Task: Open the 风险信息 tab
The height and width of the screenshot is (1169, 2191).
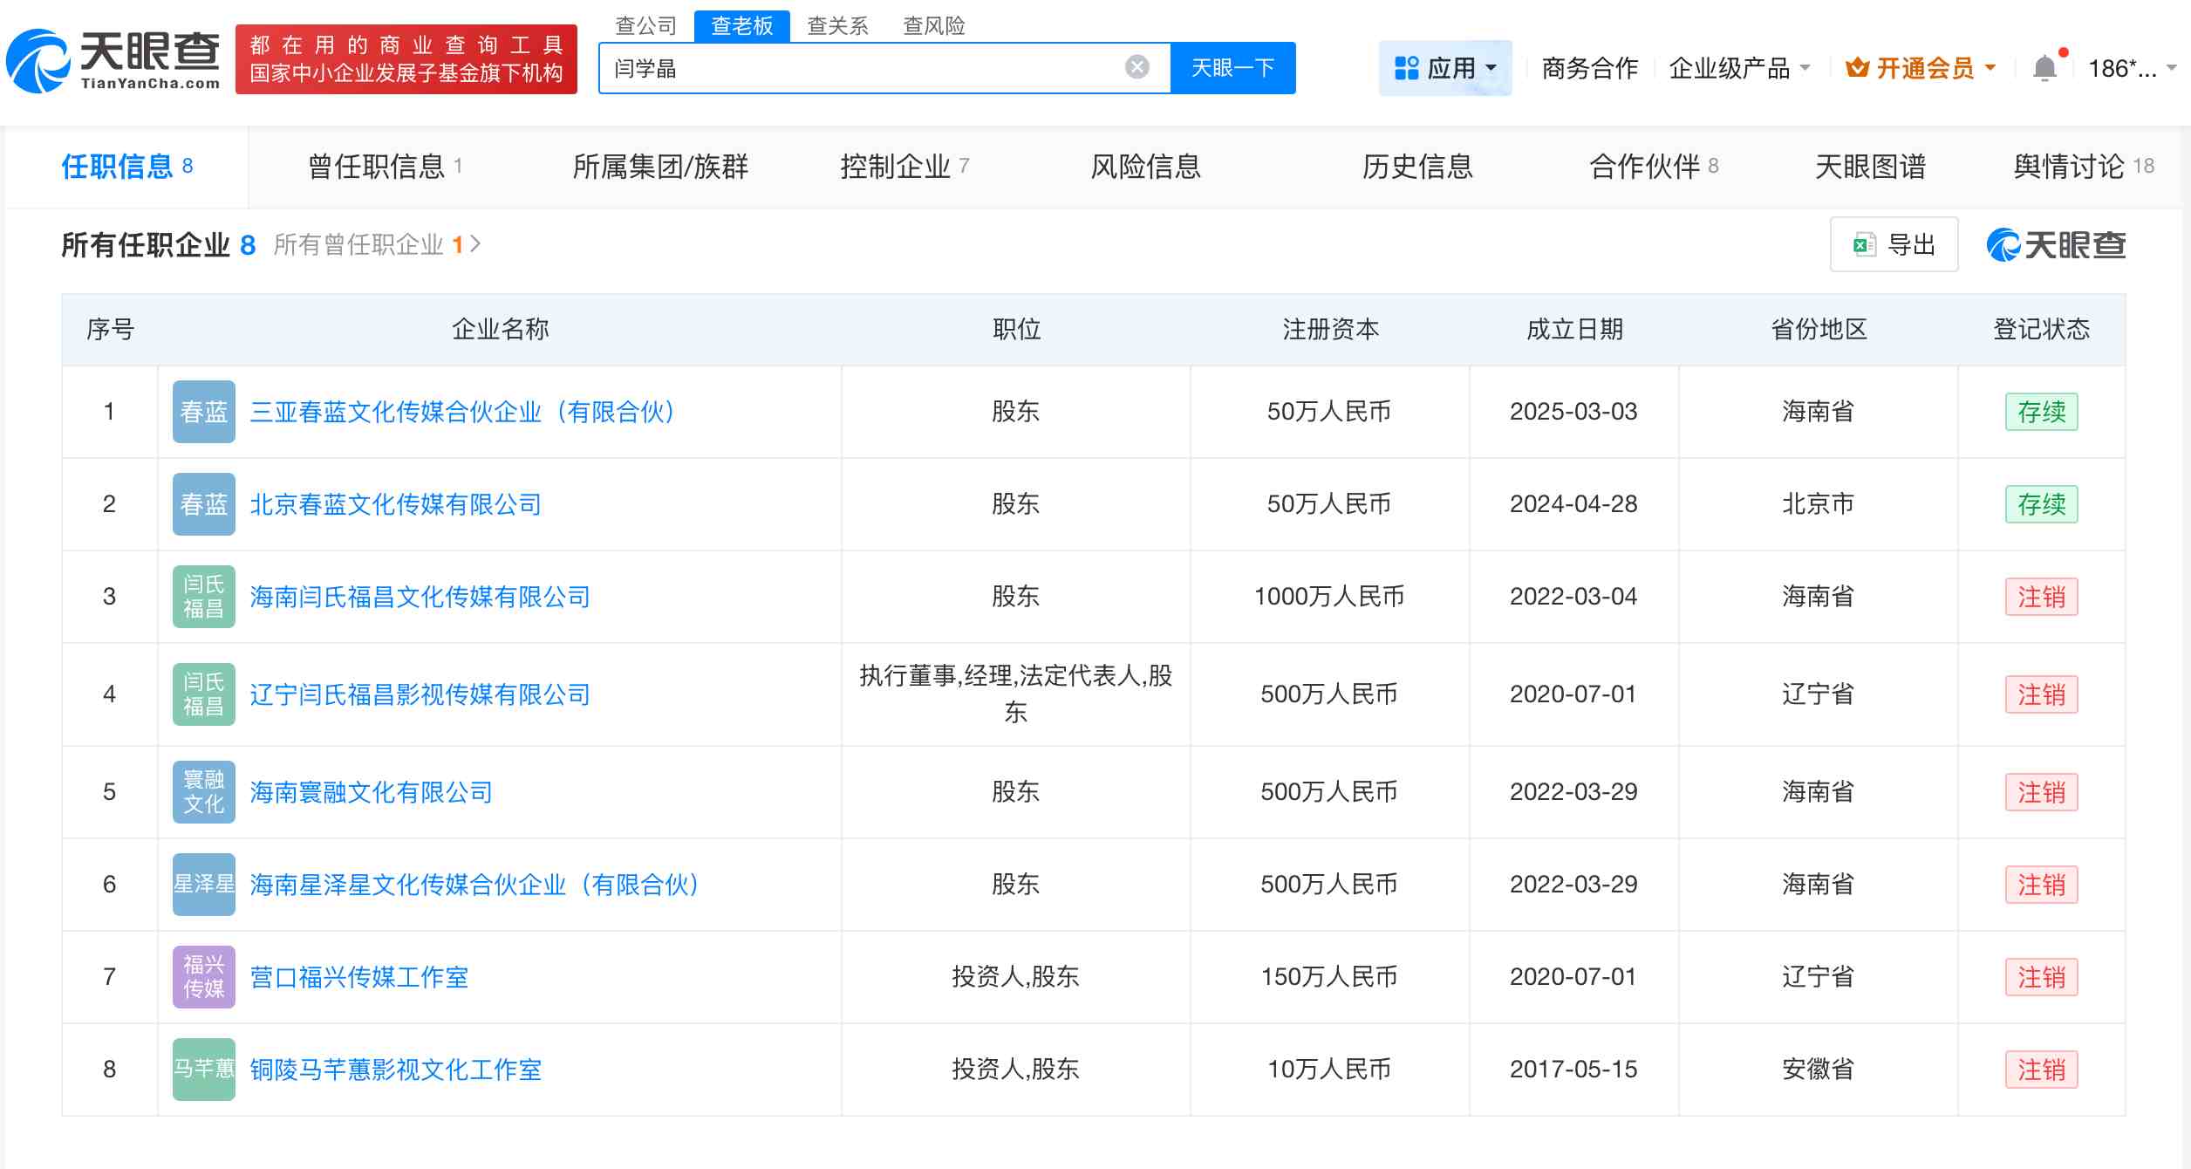Action: coord(1145,167)
